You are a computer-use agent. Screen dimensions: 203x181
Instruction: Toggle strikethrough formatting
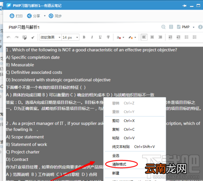[108, 37]
